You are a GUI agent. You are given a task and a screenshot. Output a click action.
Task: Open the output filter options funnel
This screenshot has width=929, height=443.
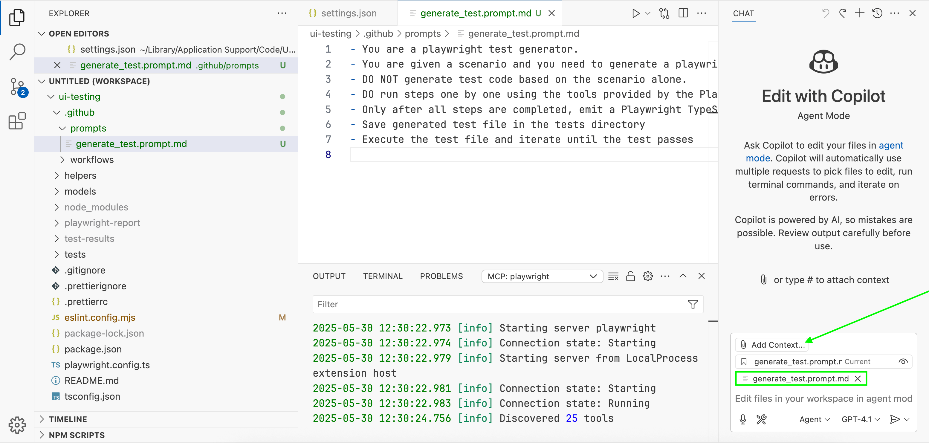pos(693,304)
